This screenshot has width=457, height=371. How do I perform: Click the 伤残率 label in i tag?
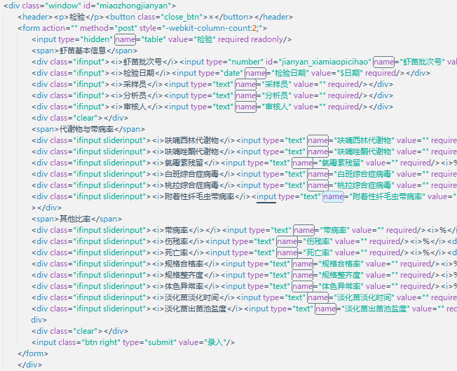(176, 241)
